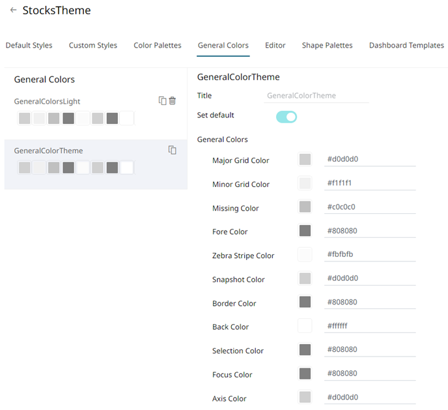This screenshot has height=410, width=448.
Task: Open the Selection Color swatch
Action: (305, 350)
